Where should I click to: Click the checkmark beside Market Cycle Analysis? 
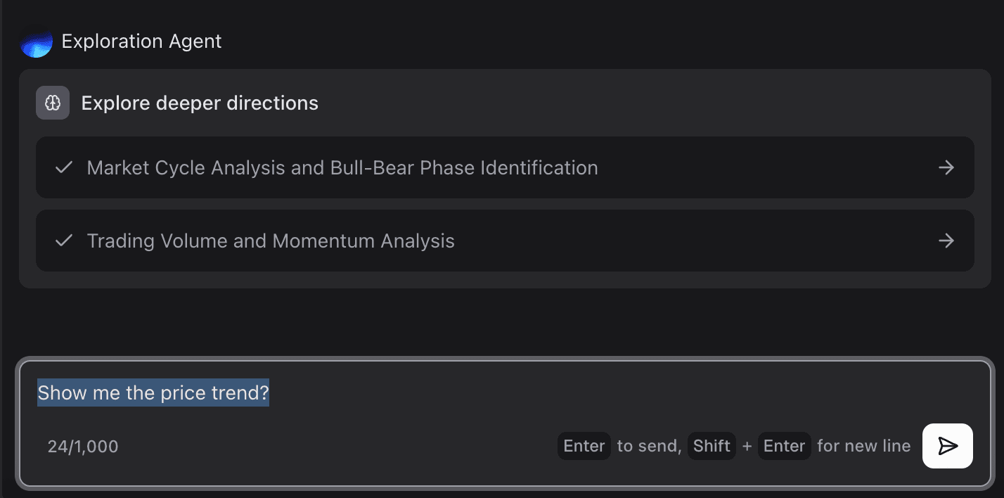pyautogui.click(x=64, y=167)
